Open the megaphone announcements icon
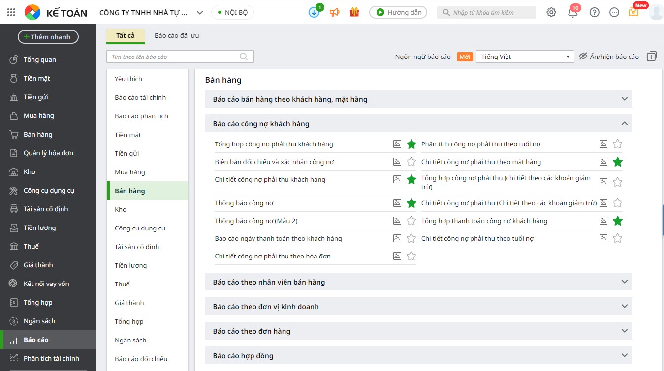The width and height of the screenshot is (664, 371). pyautogui.click(x=335, y=12)
